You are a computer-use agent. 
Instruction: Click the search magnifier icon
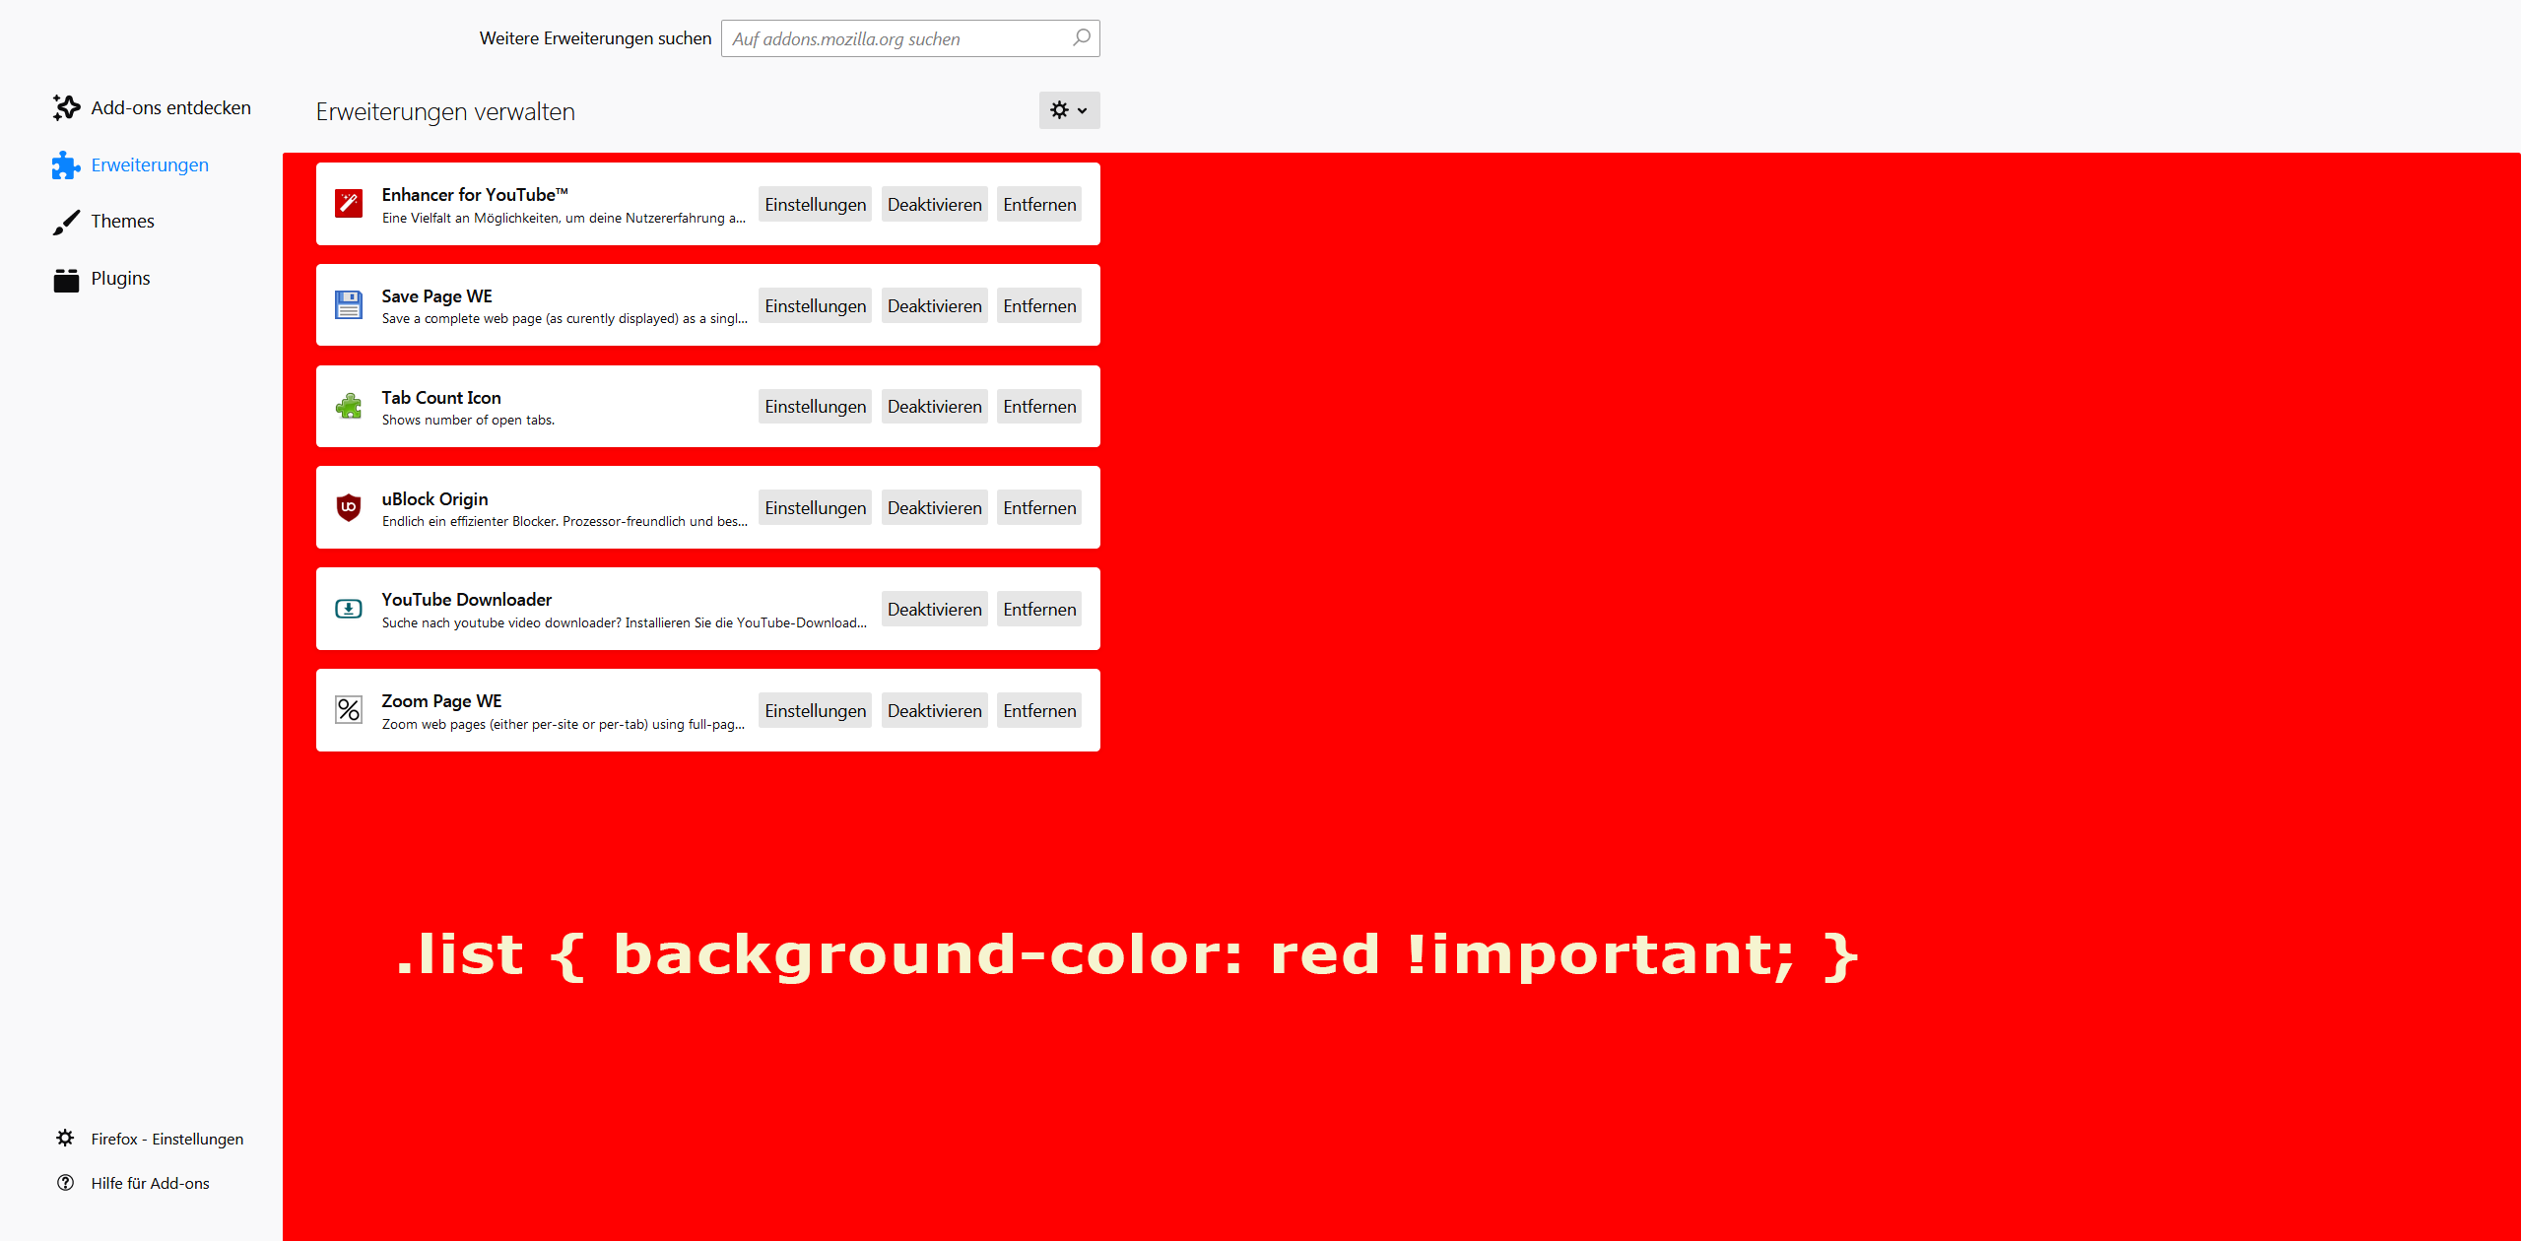coord(1081,38)
